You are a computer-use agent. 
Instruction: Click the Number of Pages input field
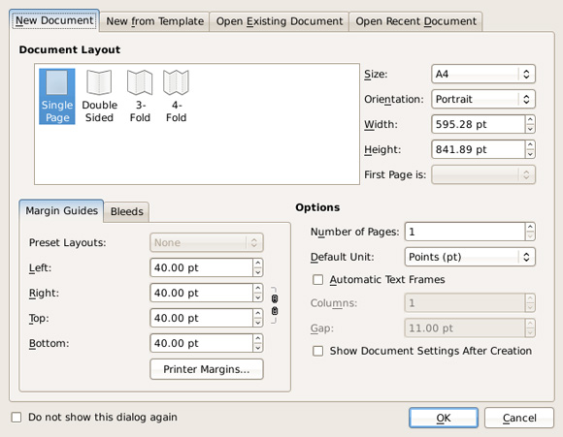point(465,232)
